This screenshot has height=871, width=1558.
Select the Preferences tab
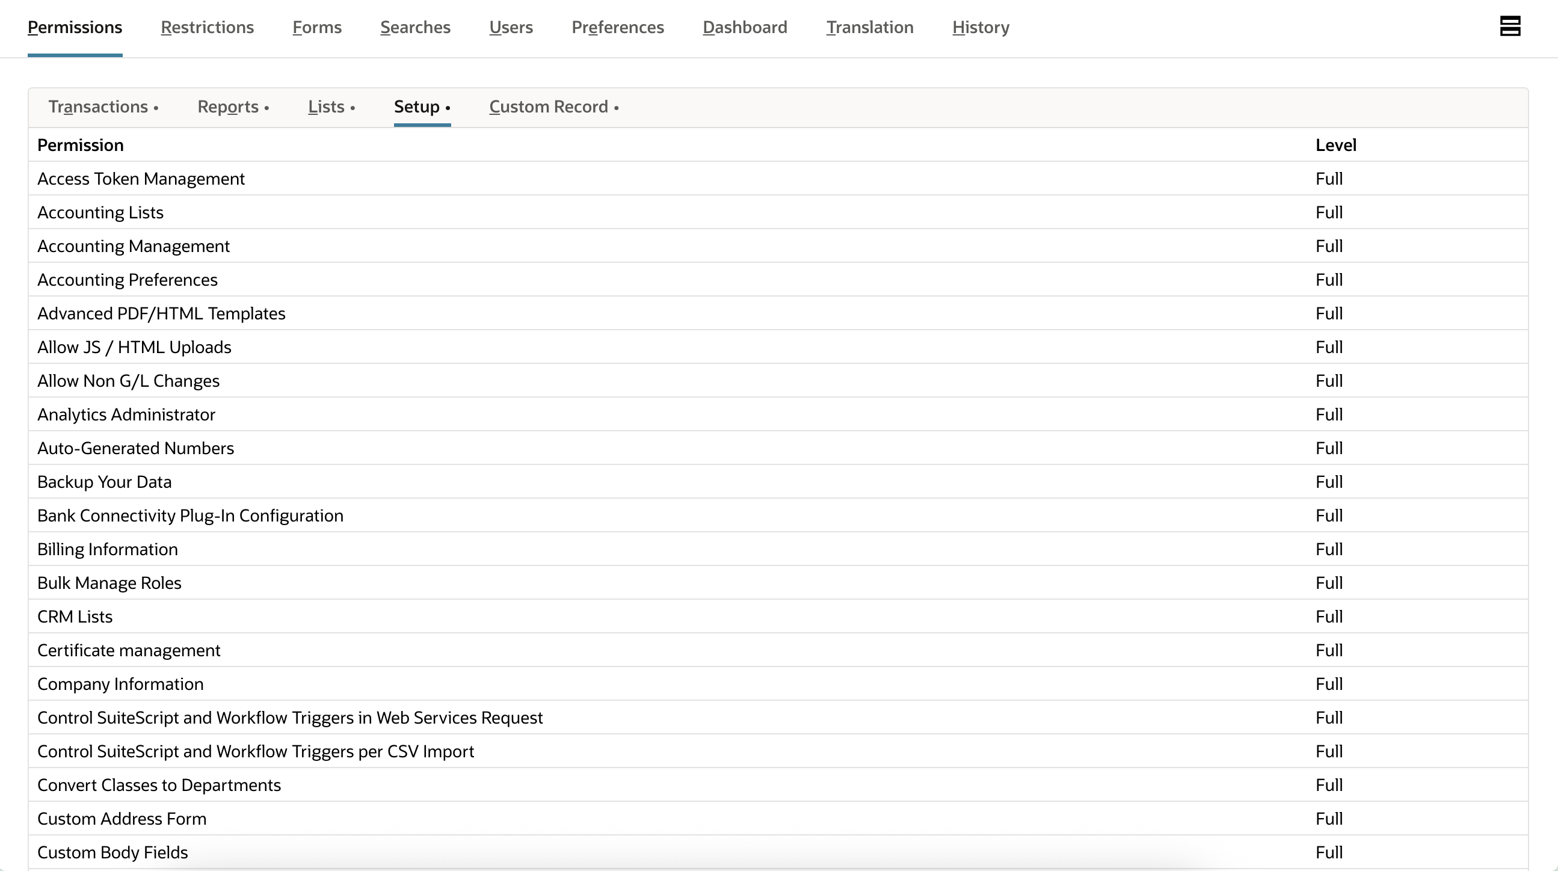click(x=618, y=28)
